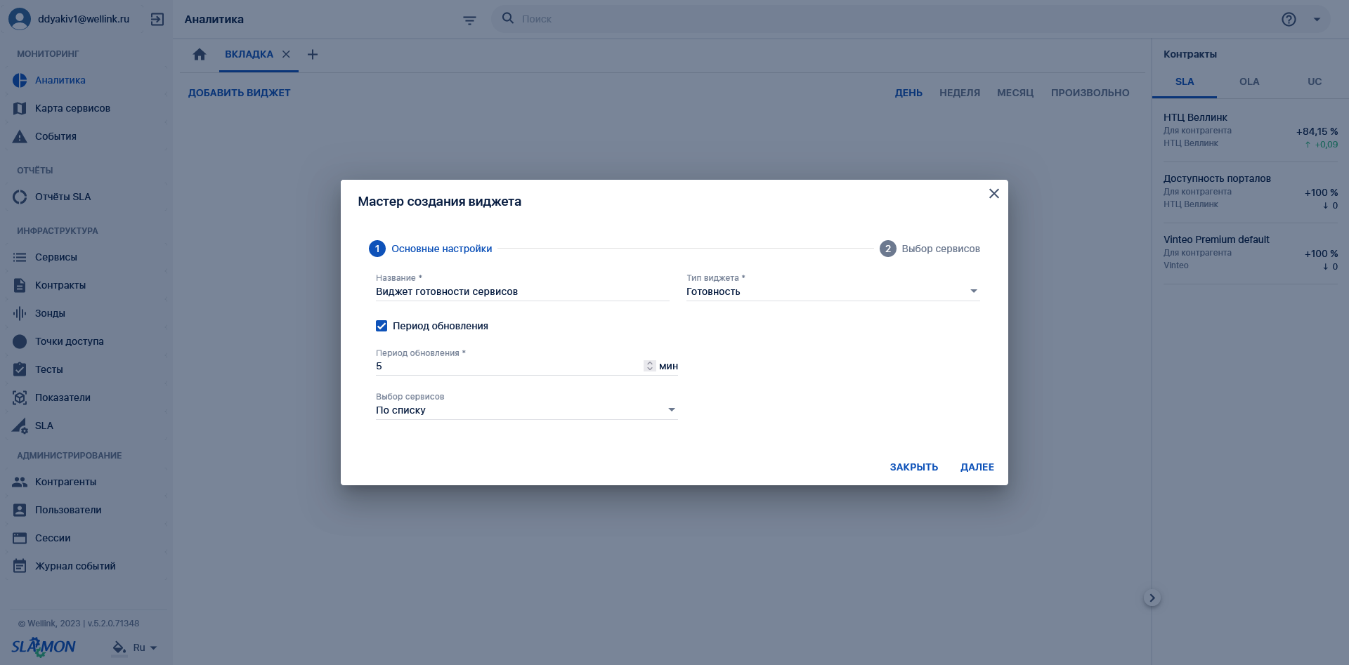The width and height of the screenshot is (1349, 665).
Task: Open Показатели icon in sidebar
Action: click(x=20, y=397)
